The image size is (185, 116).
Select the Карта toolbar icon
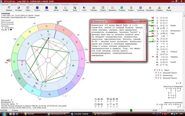(x=28, y=9)
